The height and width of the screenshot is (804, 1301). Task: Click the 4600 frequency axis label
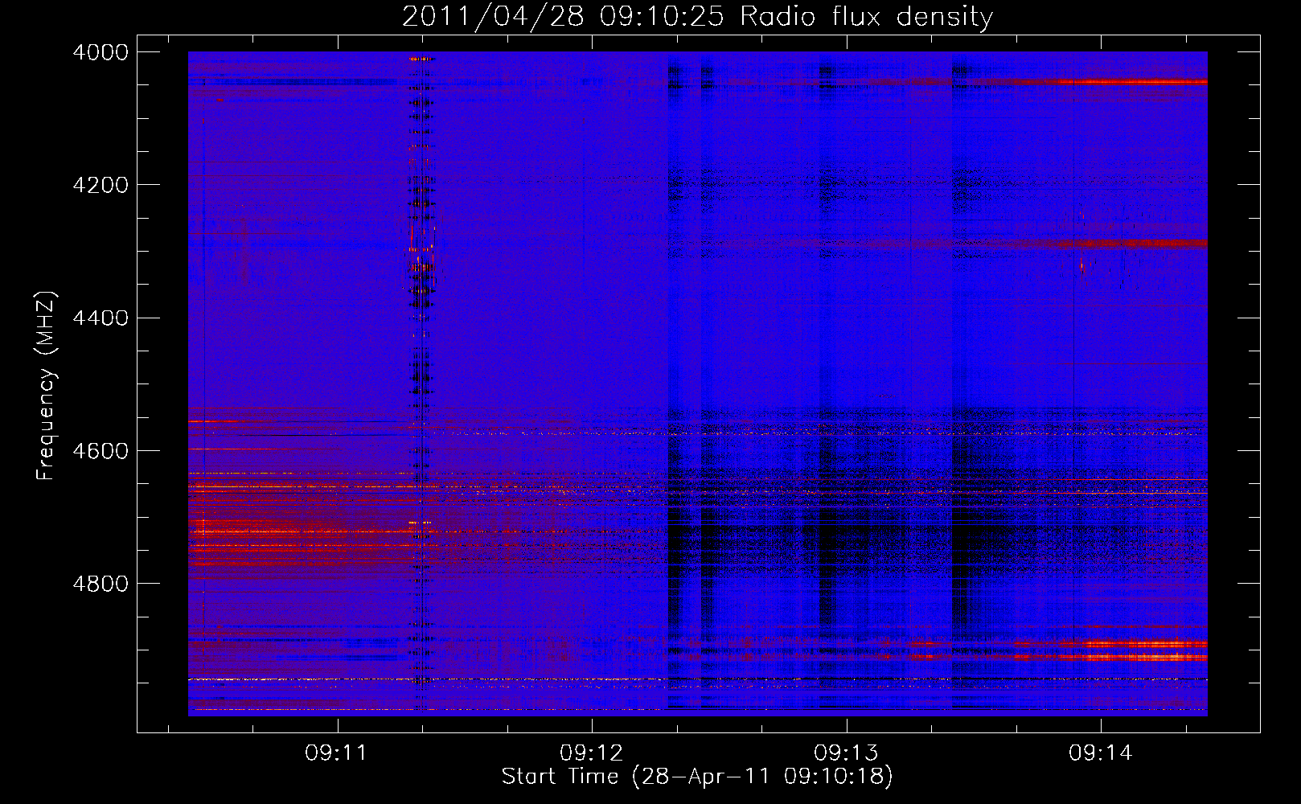pos(101,451)
